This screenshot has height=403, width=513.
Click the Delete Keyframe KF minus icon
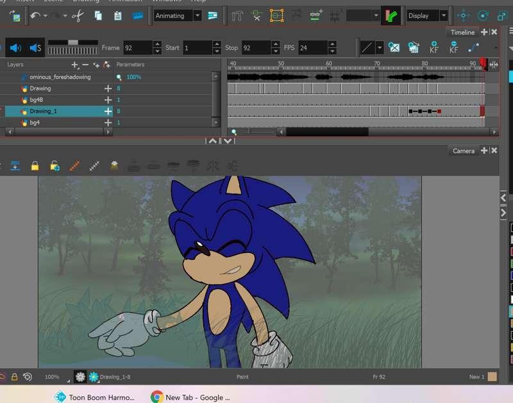pyautogui.click(x=453, y=47)
